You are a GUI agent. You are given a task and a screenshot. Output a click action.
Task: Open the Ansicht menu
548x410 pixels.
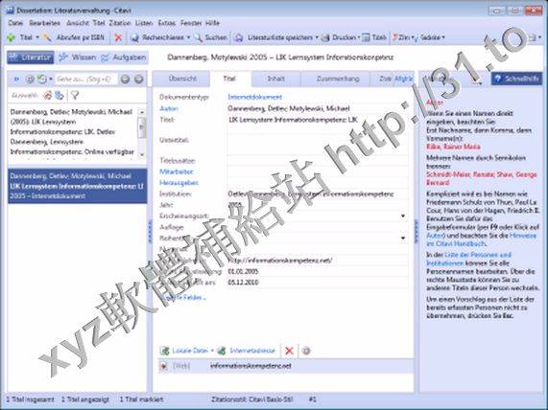(x=77, y=23)
